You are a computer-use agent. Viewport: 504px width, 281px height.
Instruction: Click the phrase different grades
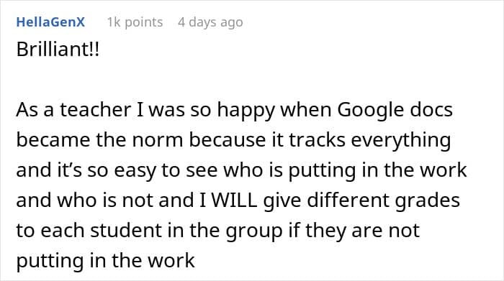click(383, 201)
